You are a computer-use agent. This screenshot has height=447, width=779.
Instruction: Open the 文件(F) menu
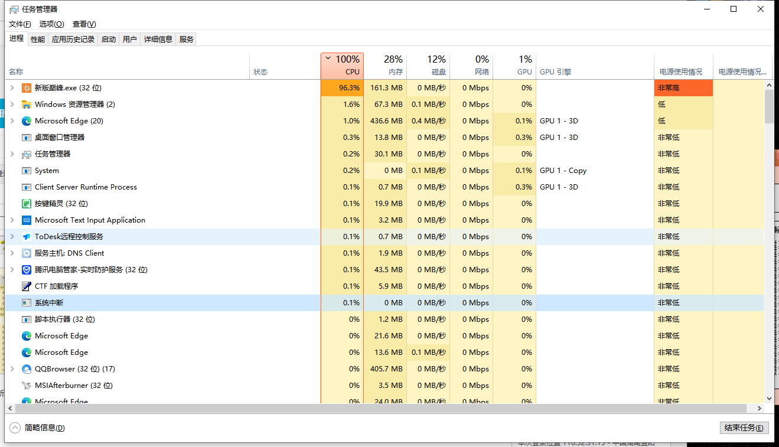tap(19, 24)
